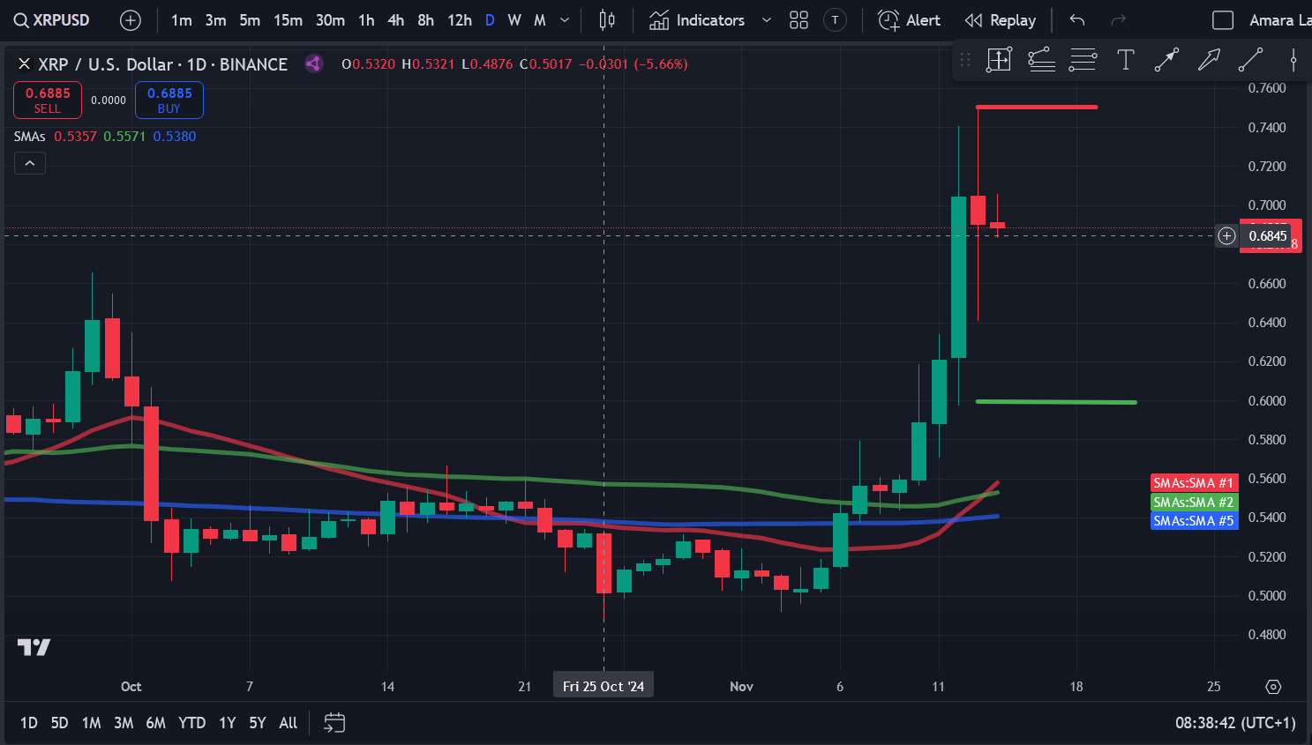Switch to monthly M interval
This screenshot has height=745, width=1312.
[540, 19]
